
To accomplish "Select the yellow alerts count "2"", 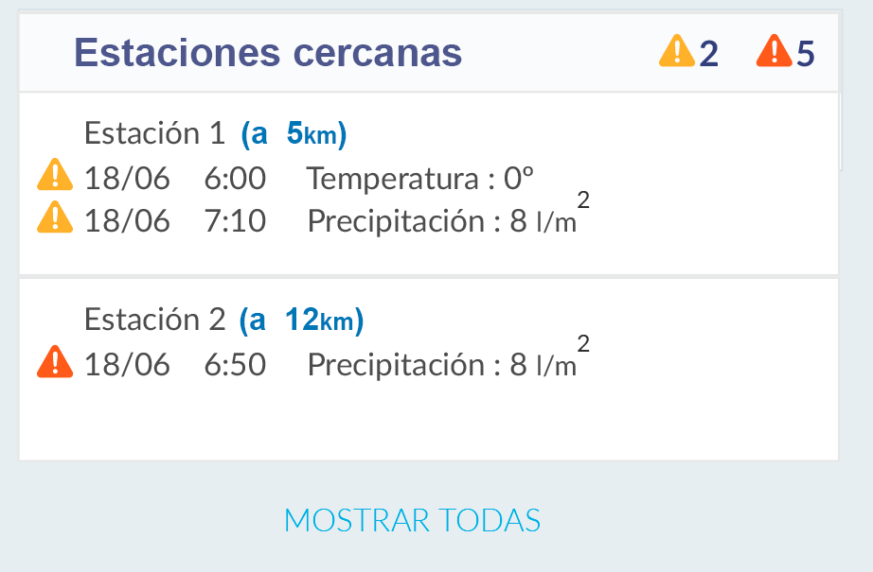I will pos(709,54).
